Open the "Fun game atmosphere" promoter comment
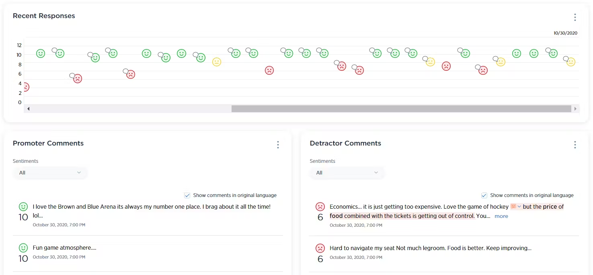This screenshot has height=275, width=593. coord(64,248)
